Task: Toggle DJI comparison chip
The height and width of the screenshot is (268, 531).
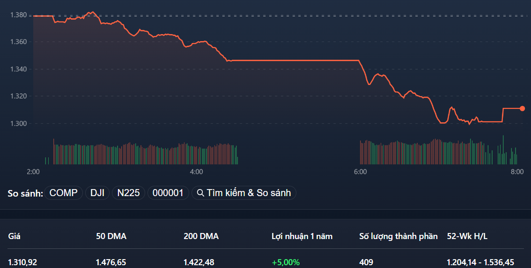Action: point(97,193)
